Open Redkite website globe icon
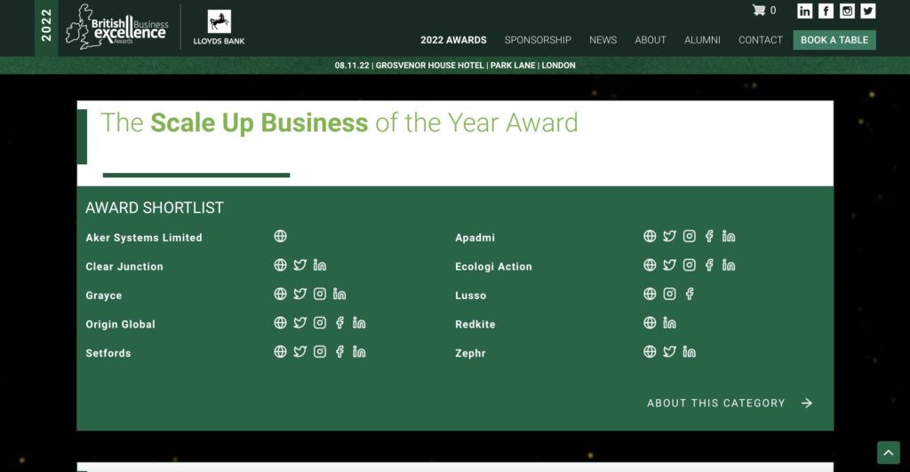The height and width of the screenshot is (472, 910). (650, 323)
